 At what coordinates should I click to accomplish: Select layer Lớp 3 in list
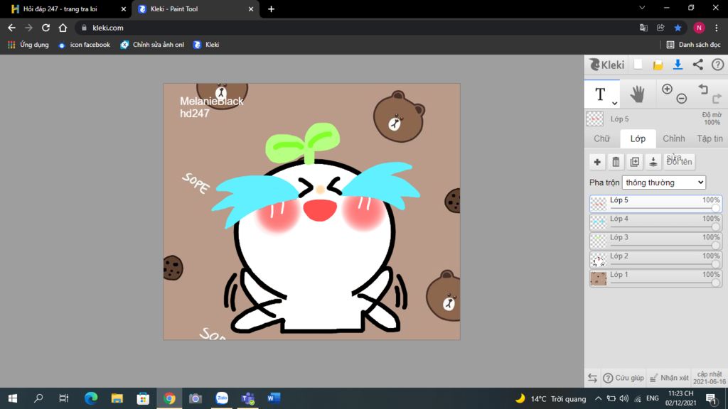[655, 241]
